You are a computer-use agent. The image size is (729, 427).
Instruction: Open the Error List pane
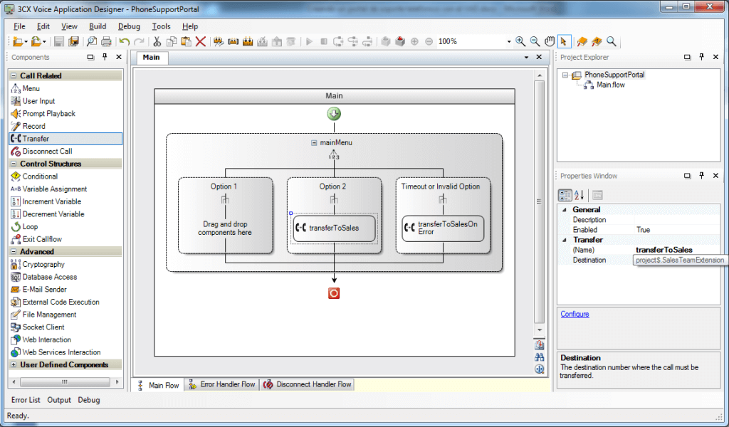pos(26,400)
